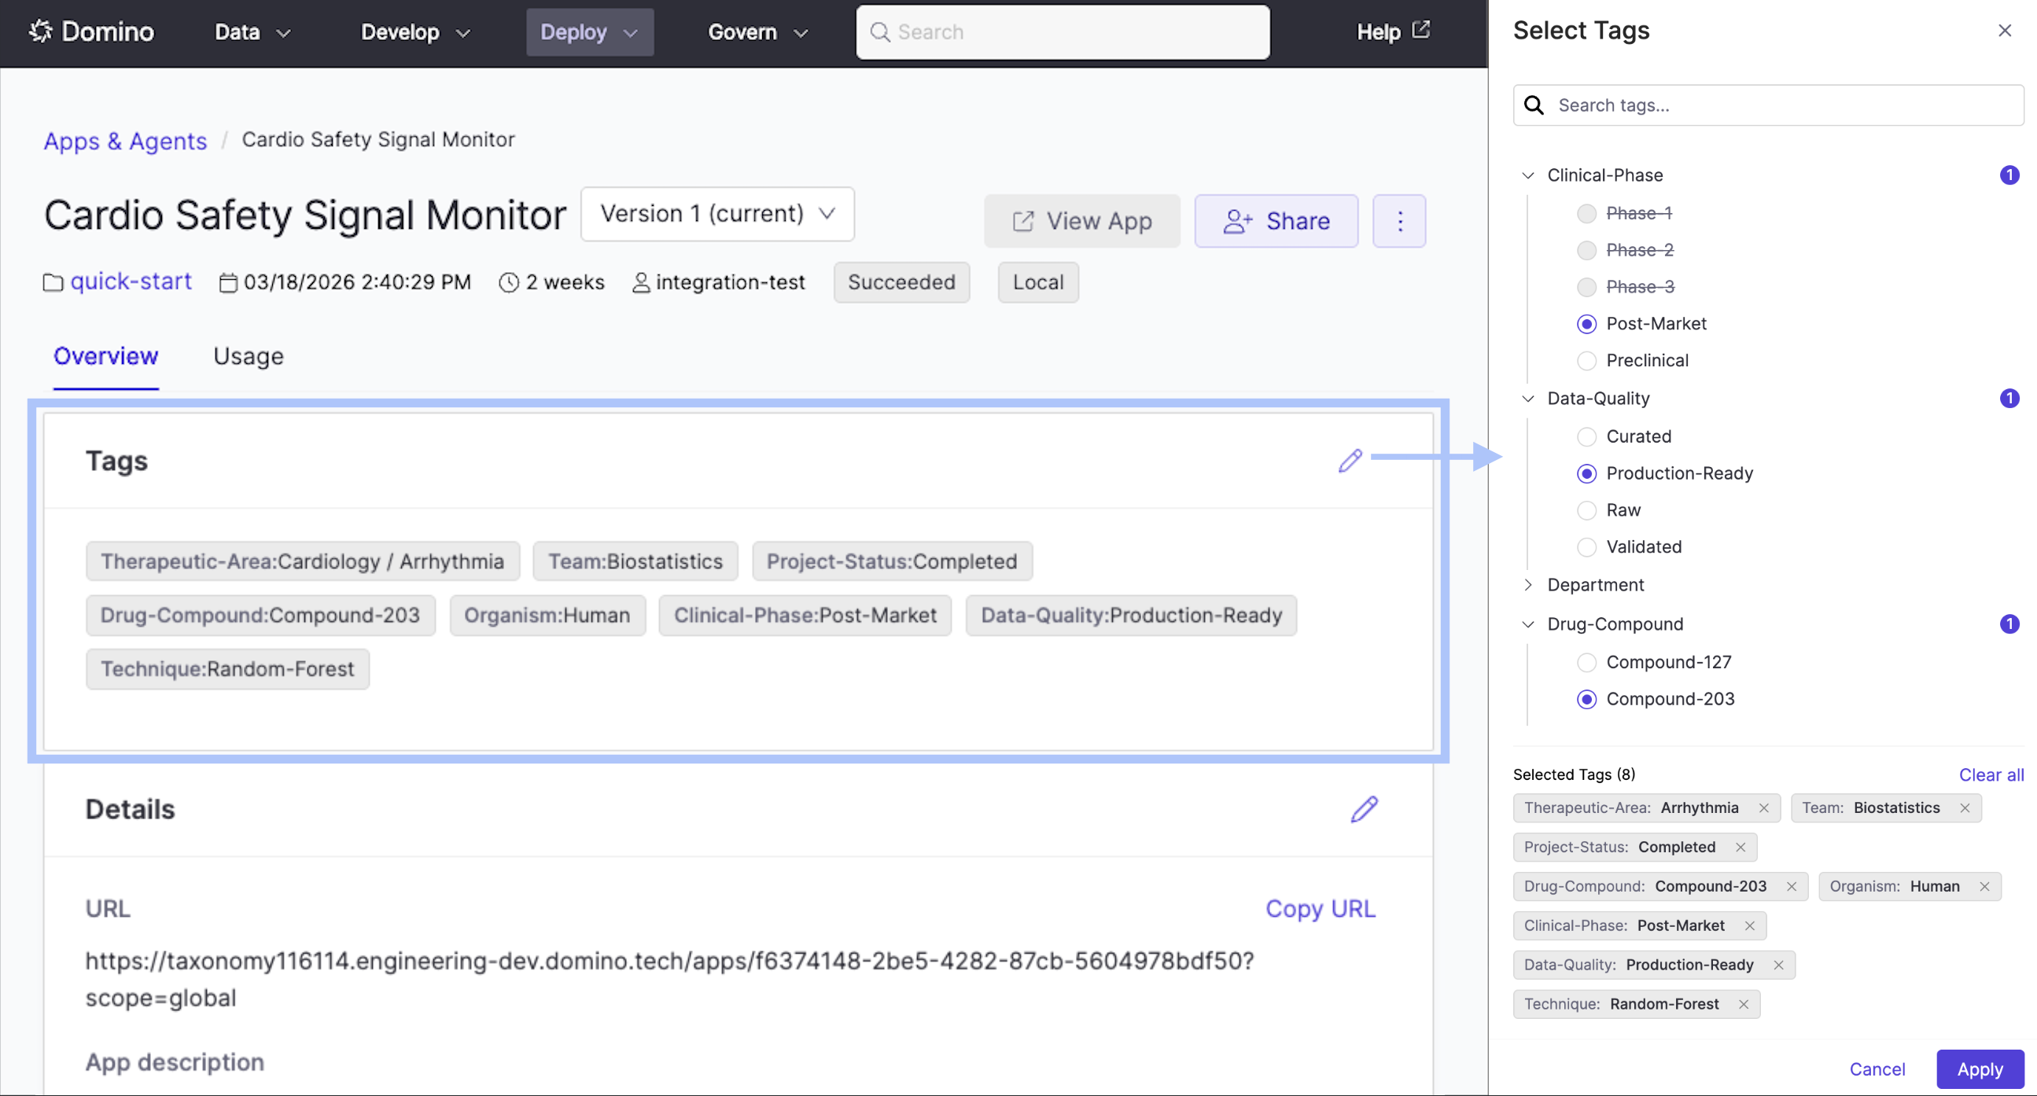
Task: Click the pencil edit icon in Details section
Action: (x=1363, y=809)
